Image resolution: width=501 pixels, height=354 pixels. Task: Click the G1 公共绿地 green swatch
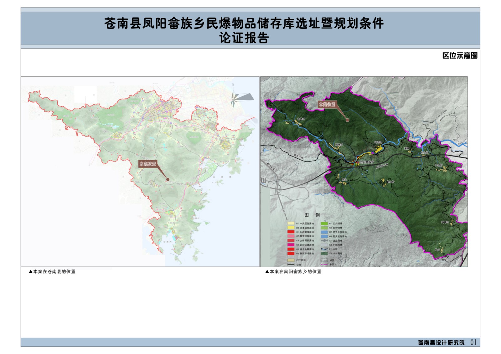click(x=324, y=223)
